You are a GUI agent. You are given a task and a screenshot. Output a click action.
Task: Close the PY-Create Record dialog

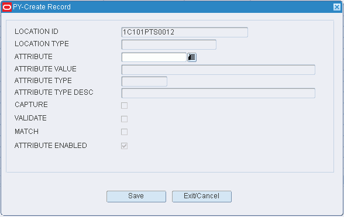337,7
